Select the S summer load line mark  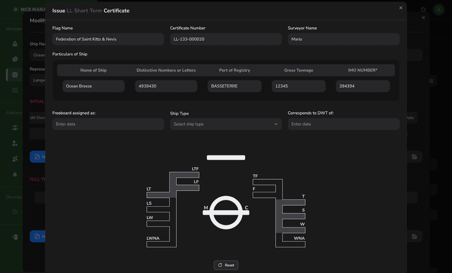tap(294, 216)
